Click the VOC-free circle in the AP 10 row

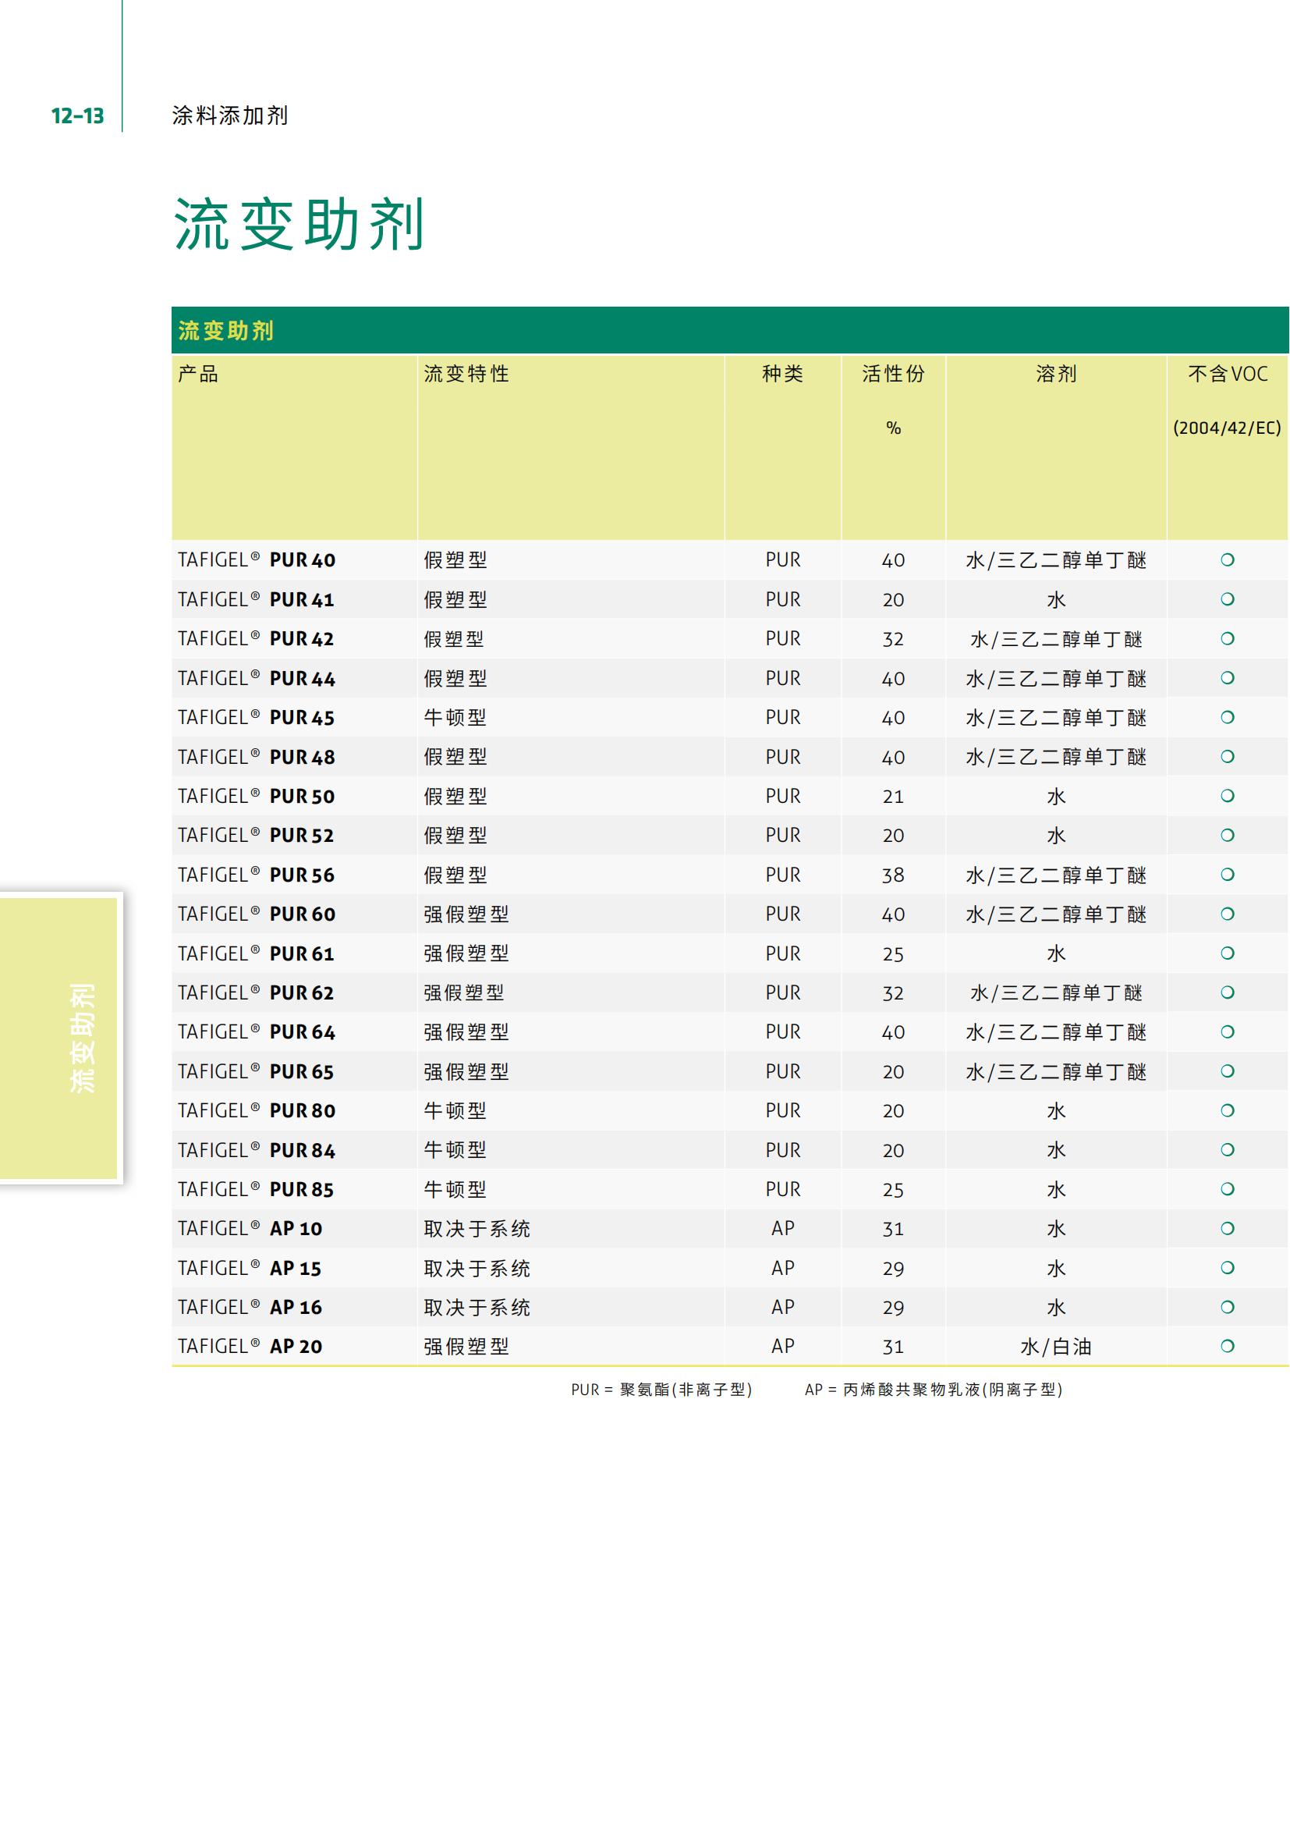(x=1228, y=1228)
